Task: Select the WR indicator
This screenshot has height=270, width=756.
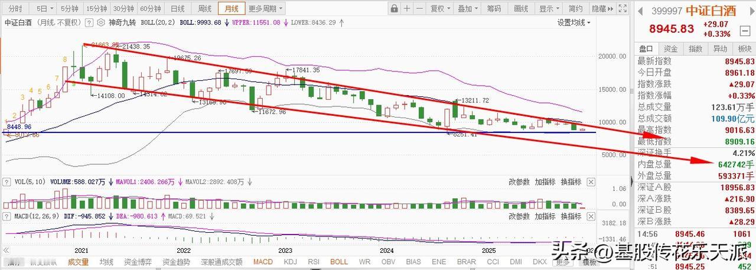Action: click(365, 261)
